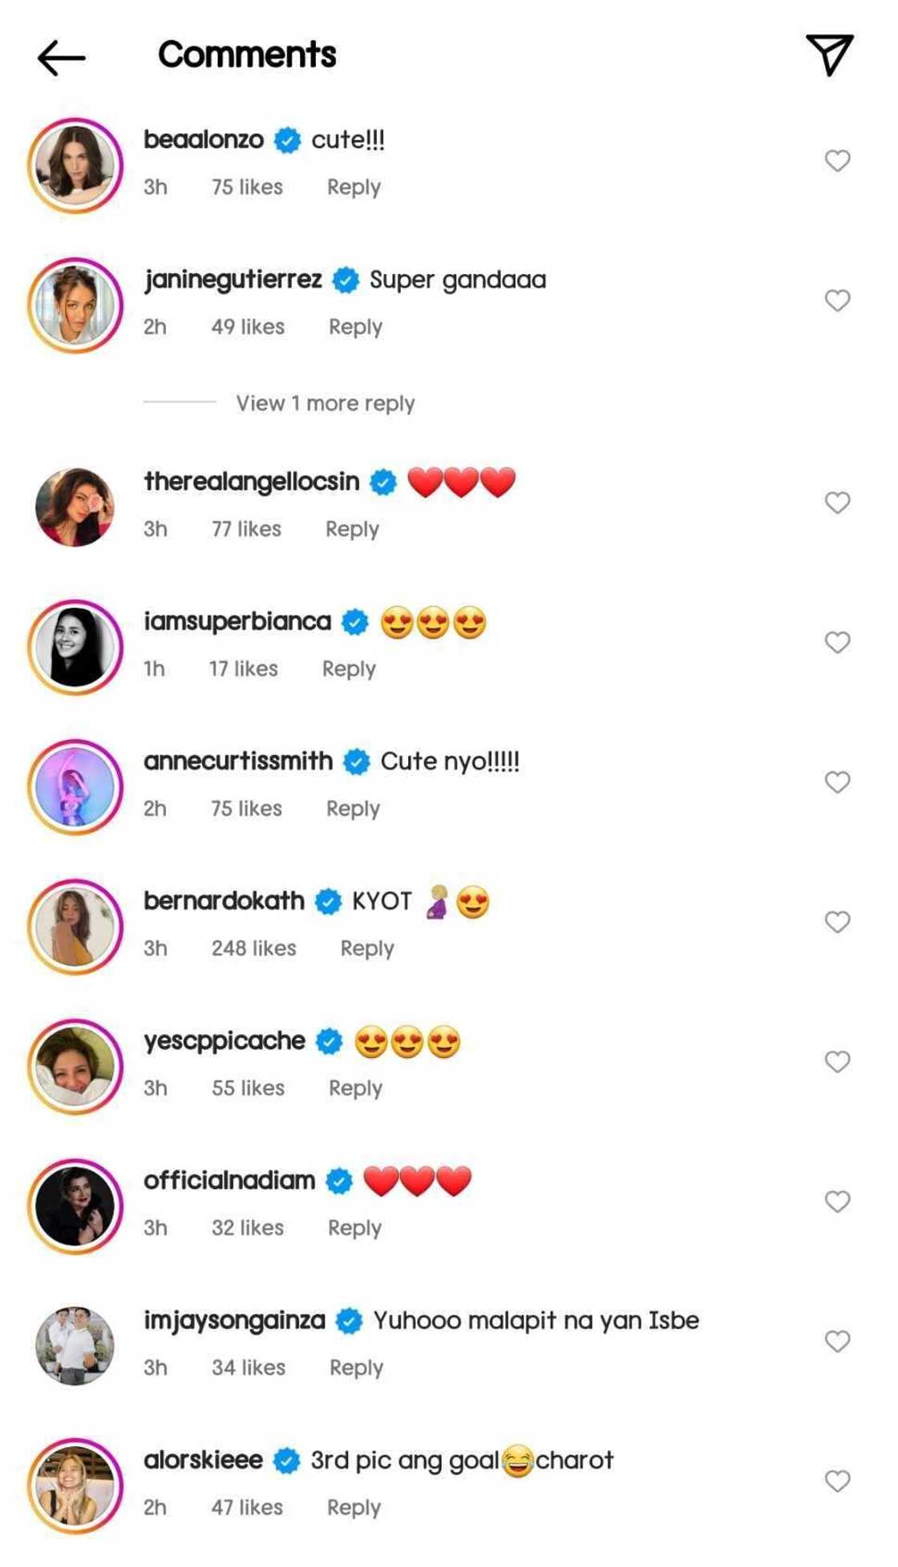Expand "View 1 more reply" thread
The width and height of the screenshot is (898, 1567).
click(x=325, y=403)
